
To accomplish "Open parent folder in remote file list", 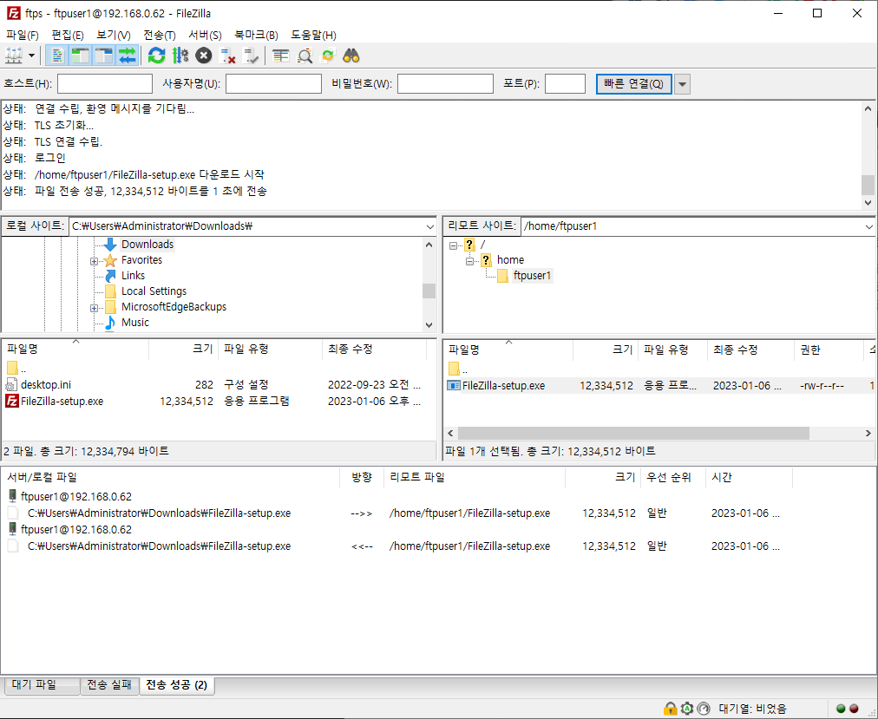I will click(459, 369).
